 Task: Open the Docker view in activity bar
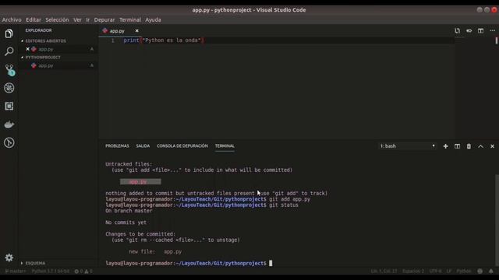(9, 124)
